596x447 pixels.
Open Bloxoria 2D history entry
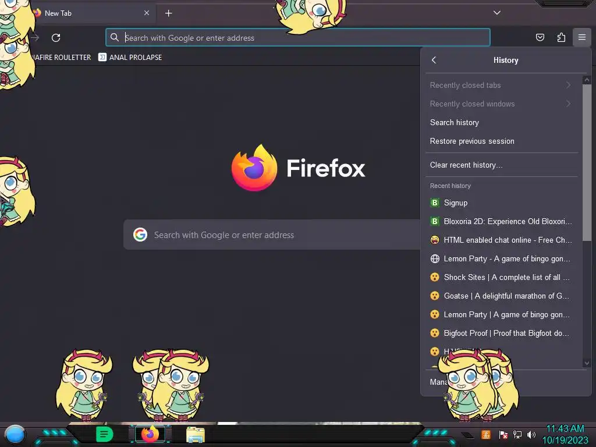coord(501,221)
